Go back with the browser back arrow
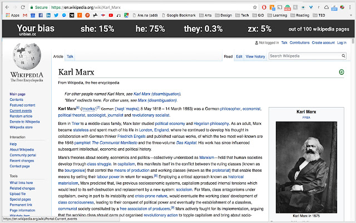The image size is (356, 223). point(7,7)
